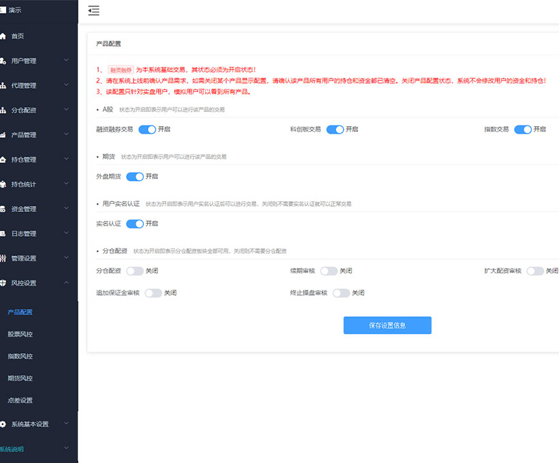Disable the 融资融券交易 toggle switch
Screen dimensions: 559x463
coord(147,130)
